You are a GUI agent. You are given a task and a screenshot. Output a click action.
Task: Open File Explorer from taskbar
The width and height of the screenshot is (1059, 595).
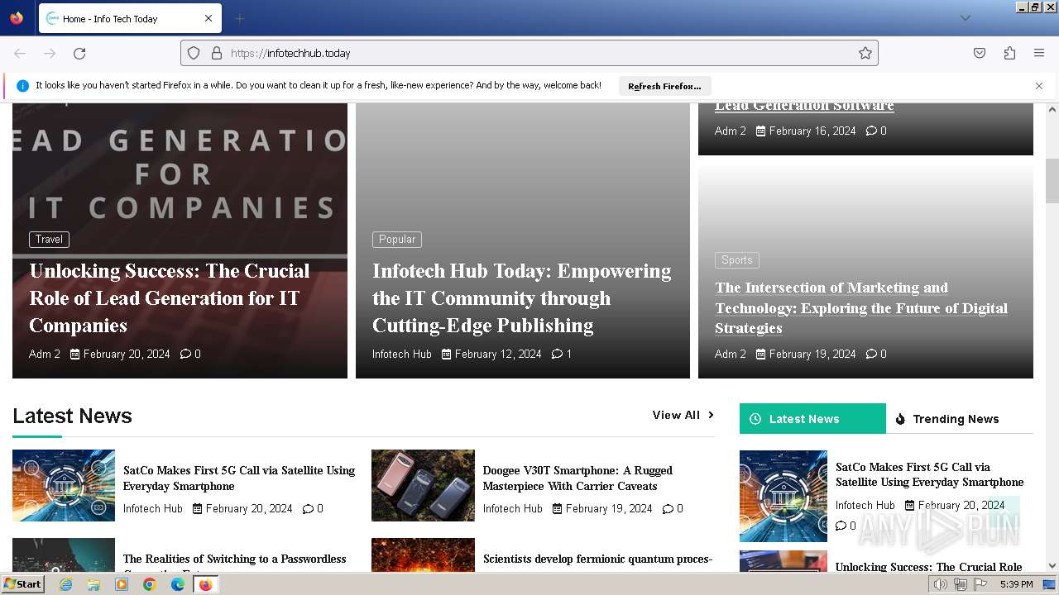point(93,584)
